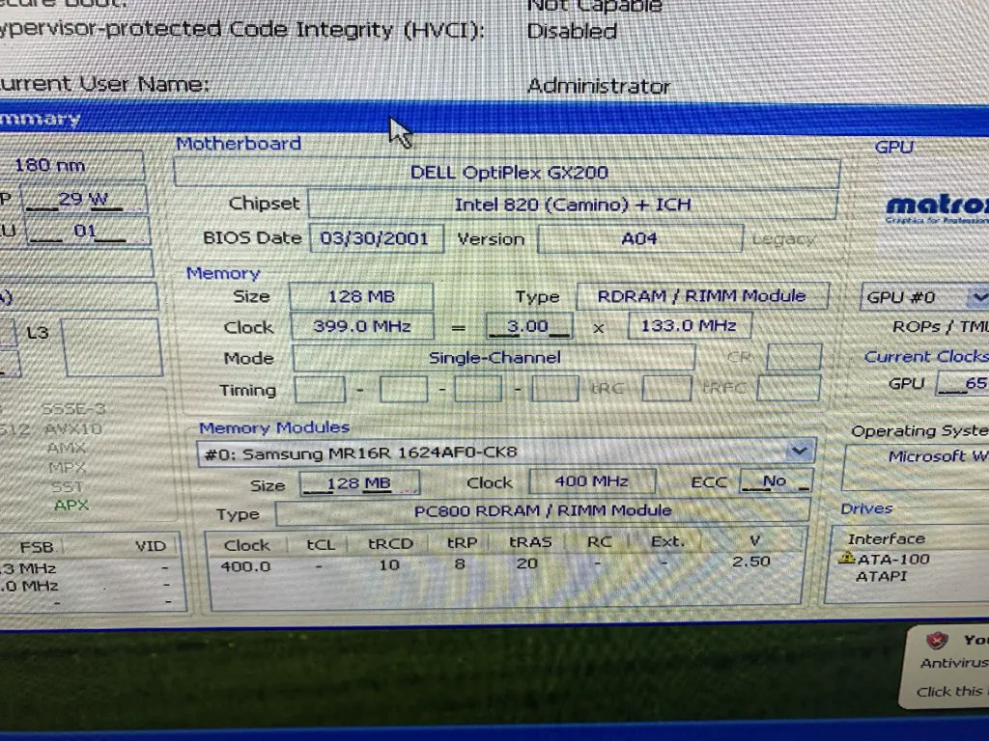989x741 pixels.
Task: Click the Intel 820 (Camino) + ICH chipset field
Action: coord(572,205)
